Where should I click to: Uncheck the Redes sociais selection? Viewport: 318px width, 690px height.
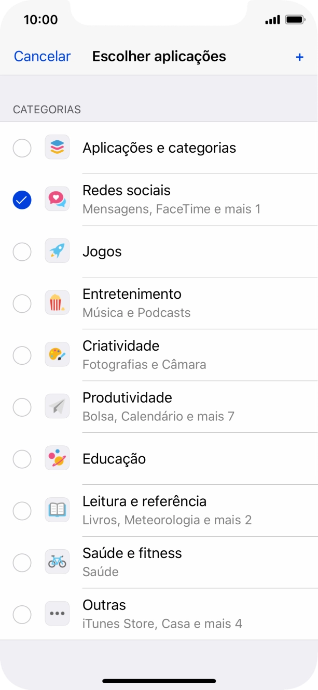[x=22, y=198]
